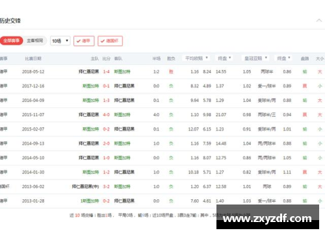The height and width of the screenshot is (235, 325).
Task: Open the 2-0 score of 2014-09-13 match
Action: [x=106, y=143]
